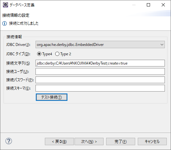
Task: Click the help question mark icon
Action: click(9, 141)
